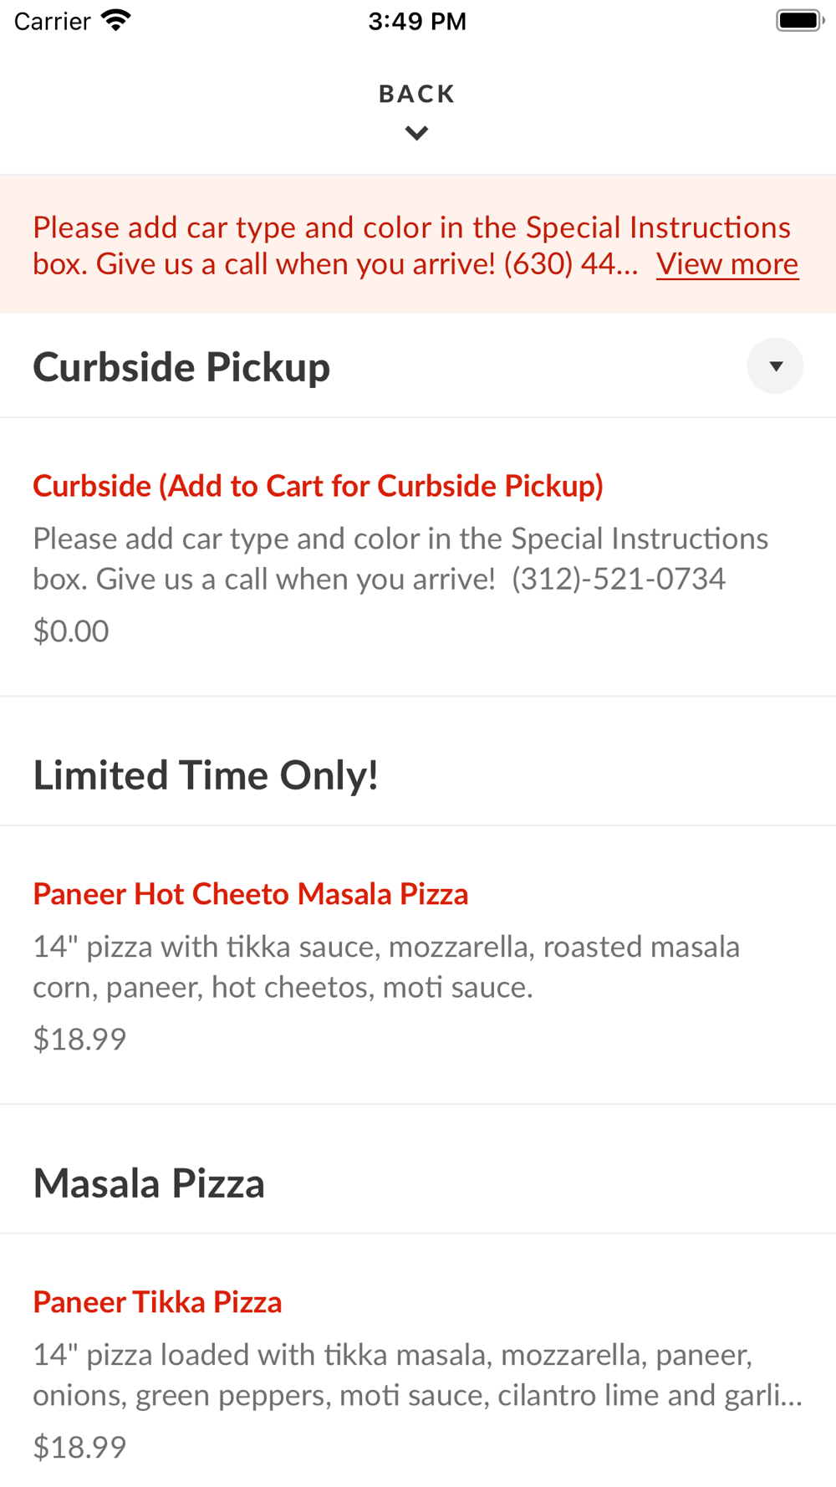Open the Paneer Tikka Pizza item
This screenshot has height=1487, width=836.
[157, 1302]
